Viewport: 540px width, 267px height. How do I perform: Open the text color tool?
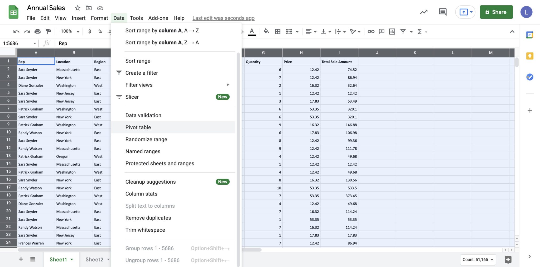pyautogui.click(x=252, y=32)
